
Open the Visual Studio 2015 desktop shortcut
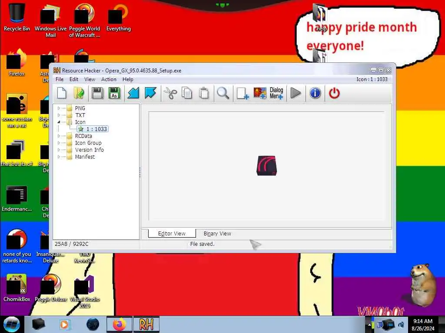85,292
